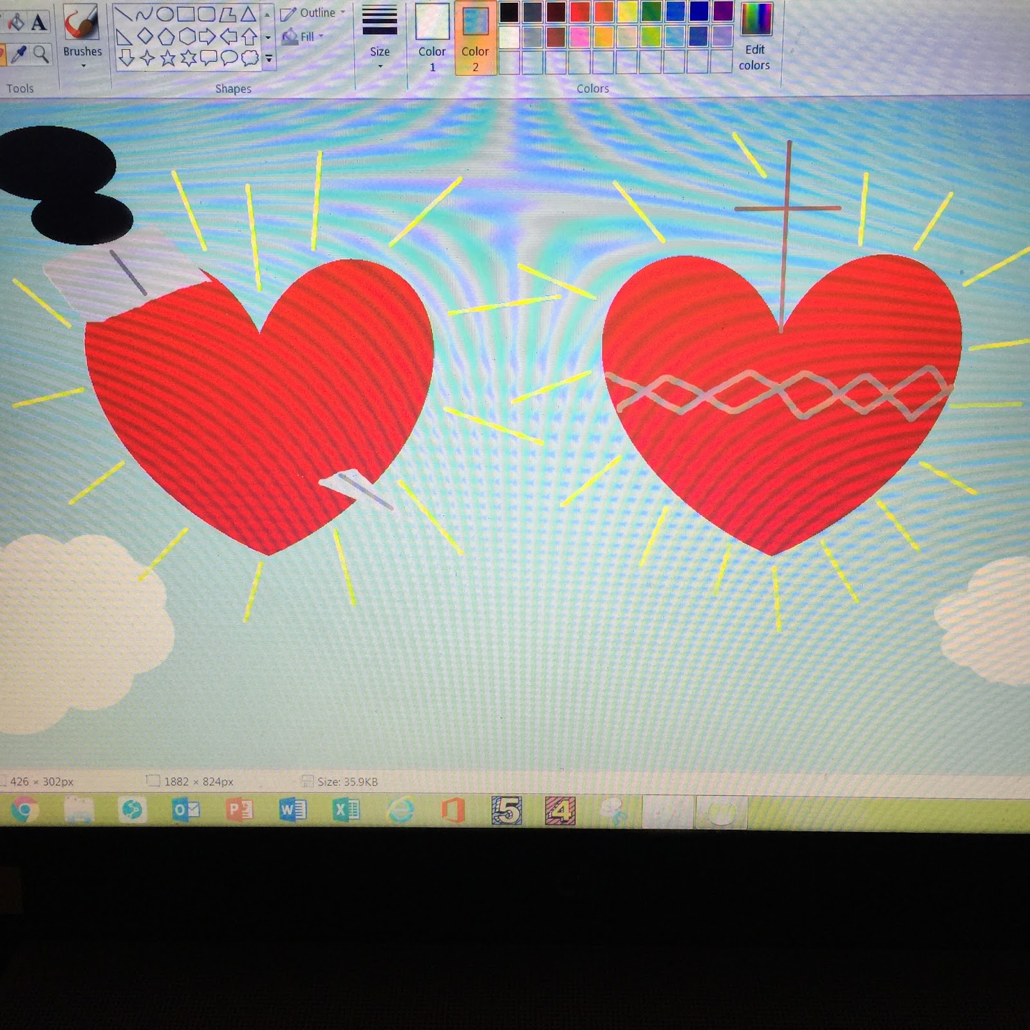Select the Pentagon shape
Viewport: 1030px width, 1030px height.
click(x=166, y=36)
